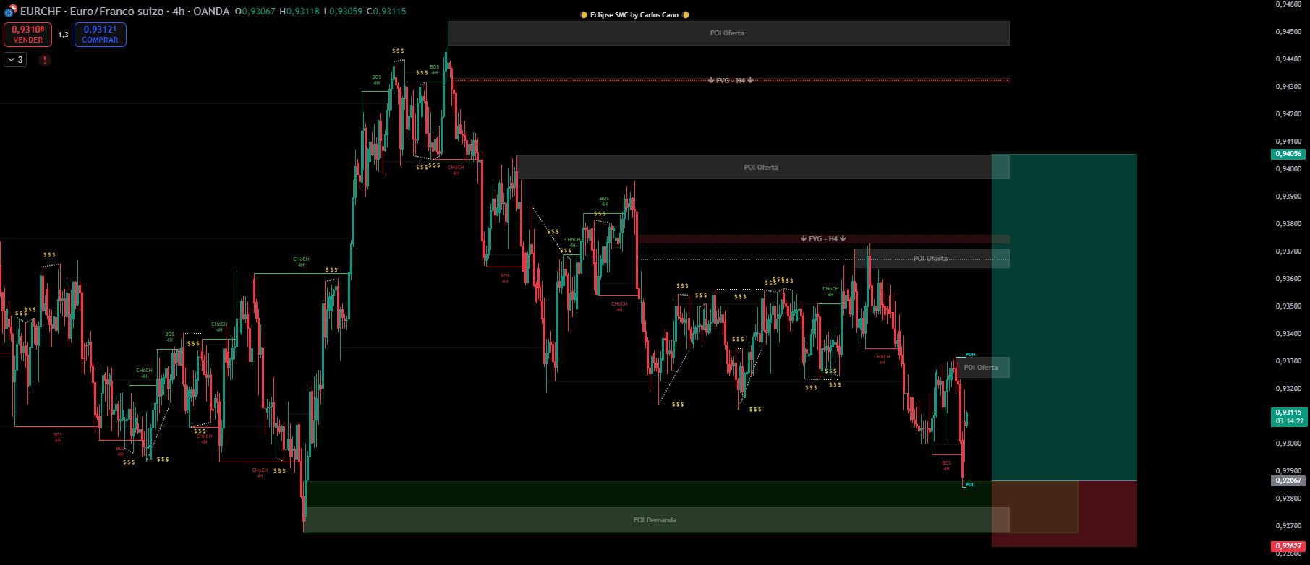Click the Eclipse SMC by Carlos Cano label
The height and width of the screenshot is (565, 1310).
tap(634, 15)
